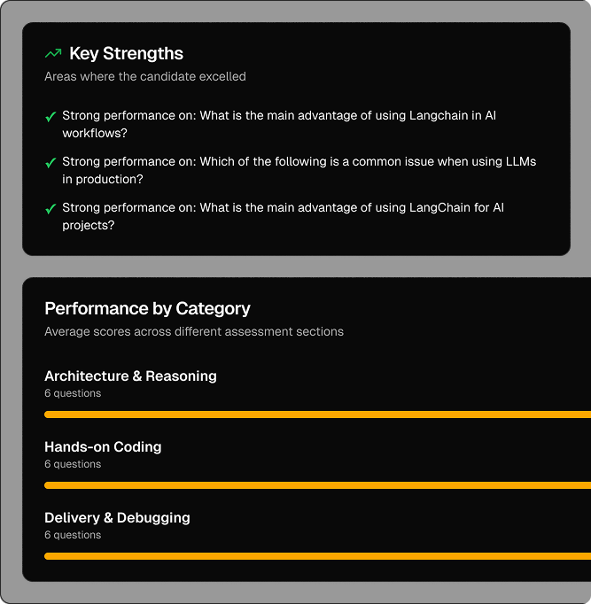Select the Performance by Category heading
Image resolution: width=591 pixels, height=604 pixels.
[147, 308]
